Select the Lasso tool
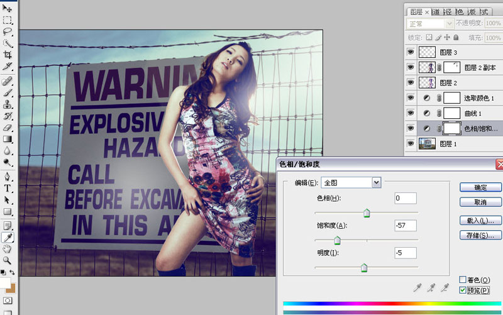This screenshot has width=503, height=315. 7,31
